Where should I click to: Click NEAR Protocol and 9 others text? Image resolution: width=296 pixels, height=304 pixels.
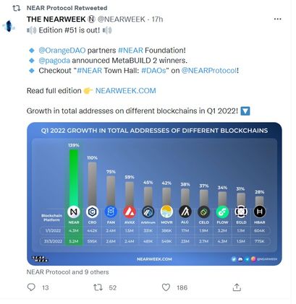coord(68,272)
